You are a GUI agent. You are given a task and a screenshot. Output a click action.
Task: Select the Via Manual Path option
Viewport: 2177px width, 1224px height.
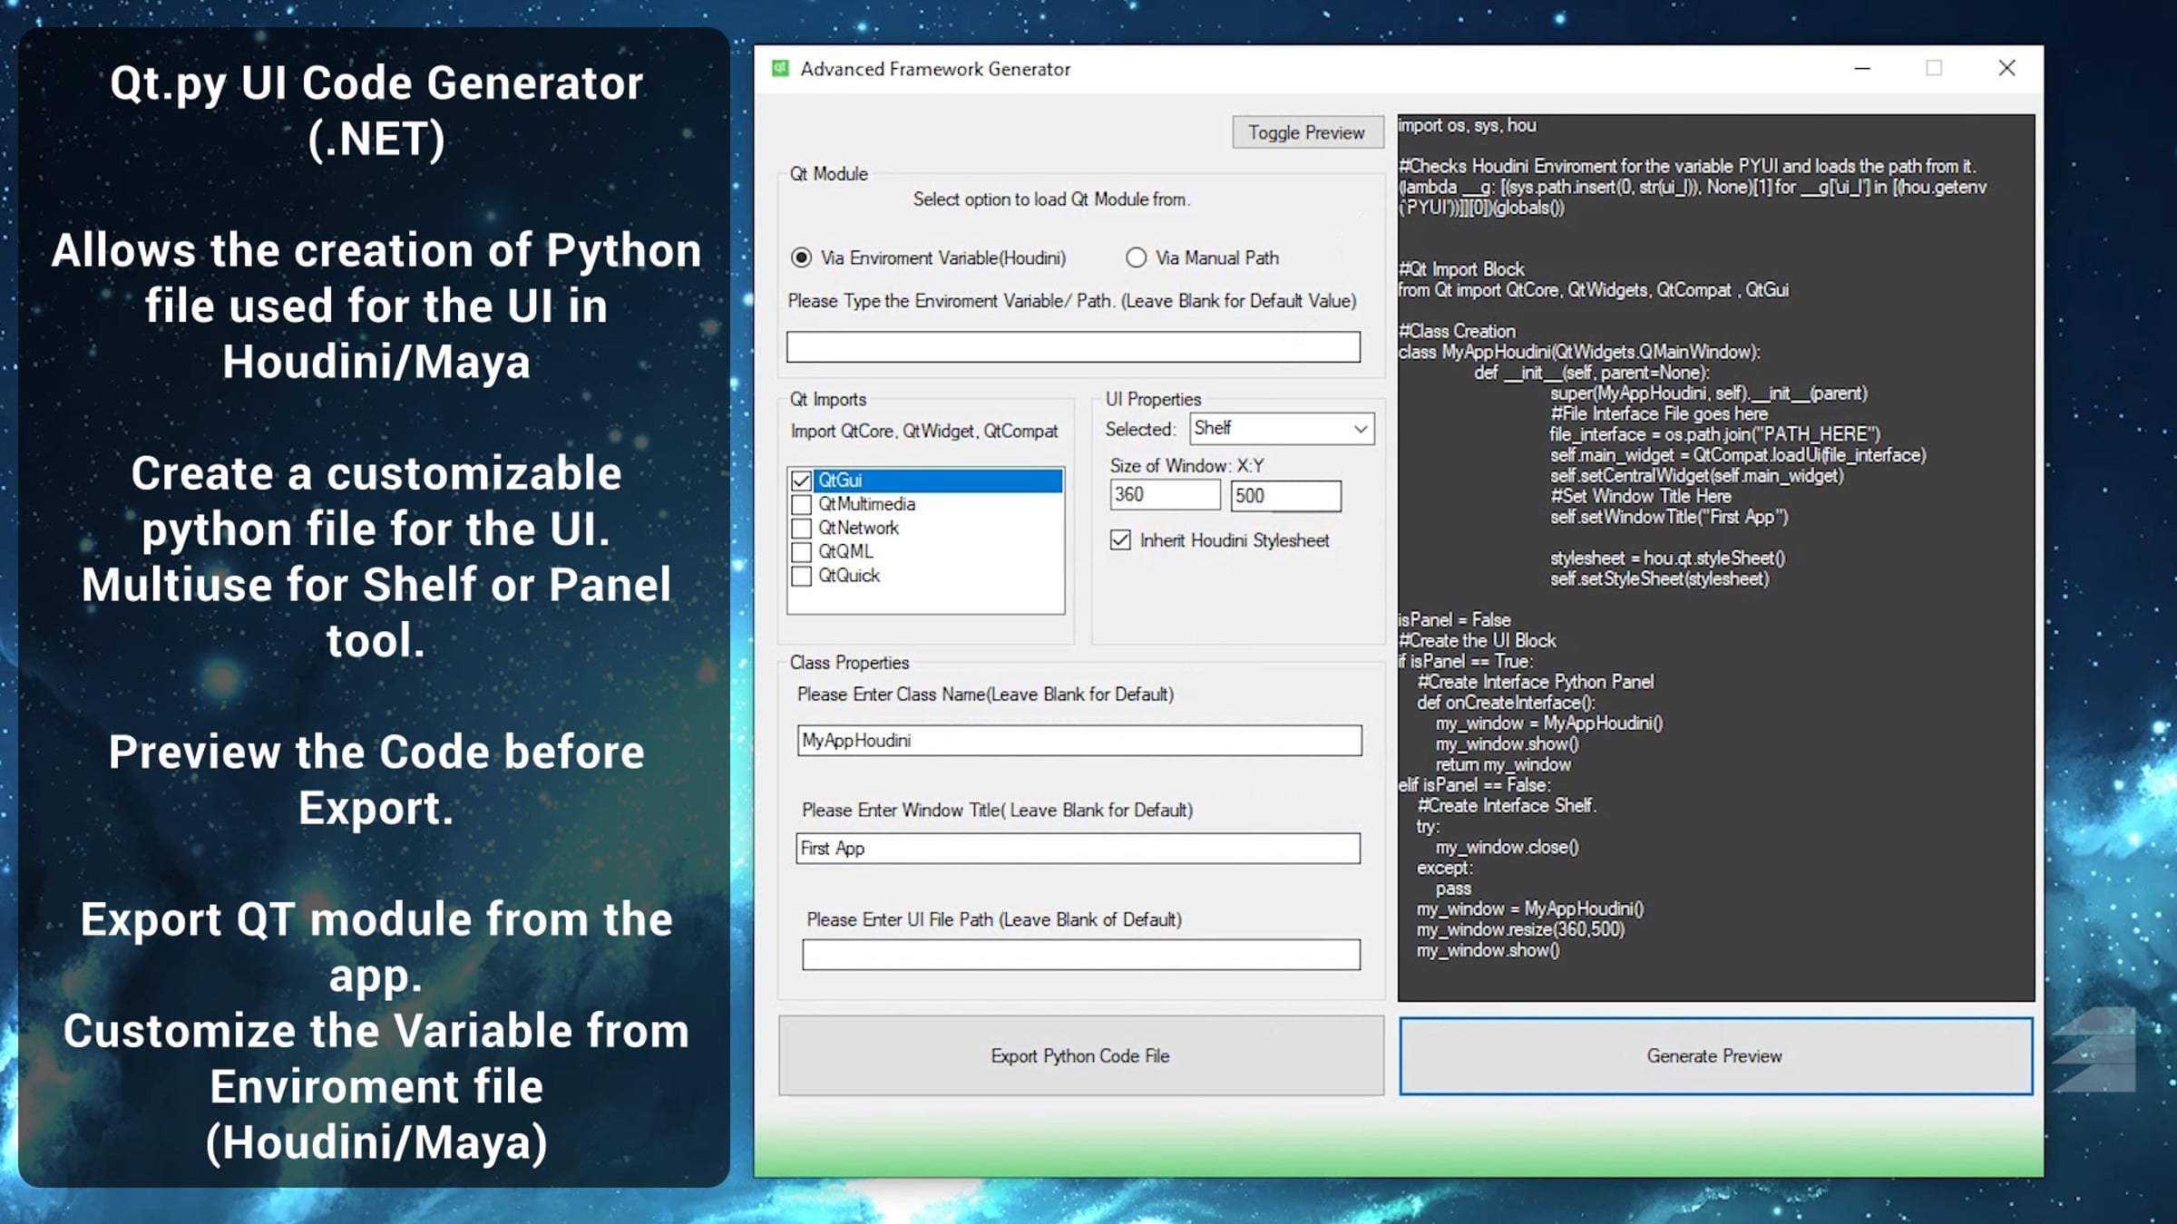pyautogui.click(x=1136, y=258)
